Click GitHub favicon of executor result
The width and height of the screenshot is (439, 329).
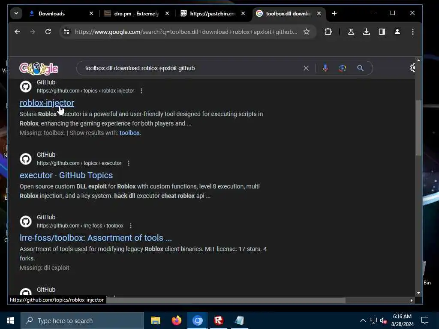26,159
